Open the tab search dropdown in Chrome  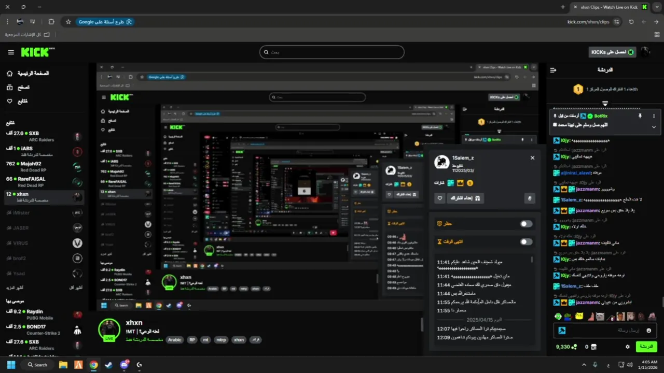(658, 7)
